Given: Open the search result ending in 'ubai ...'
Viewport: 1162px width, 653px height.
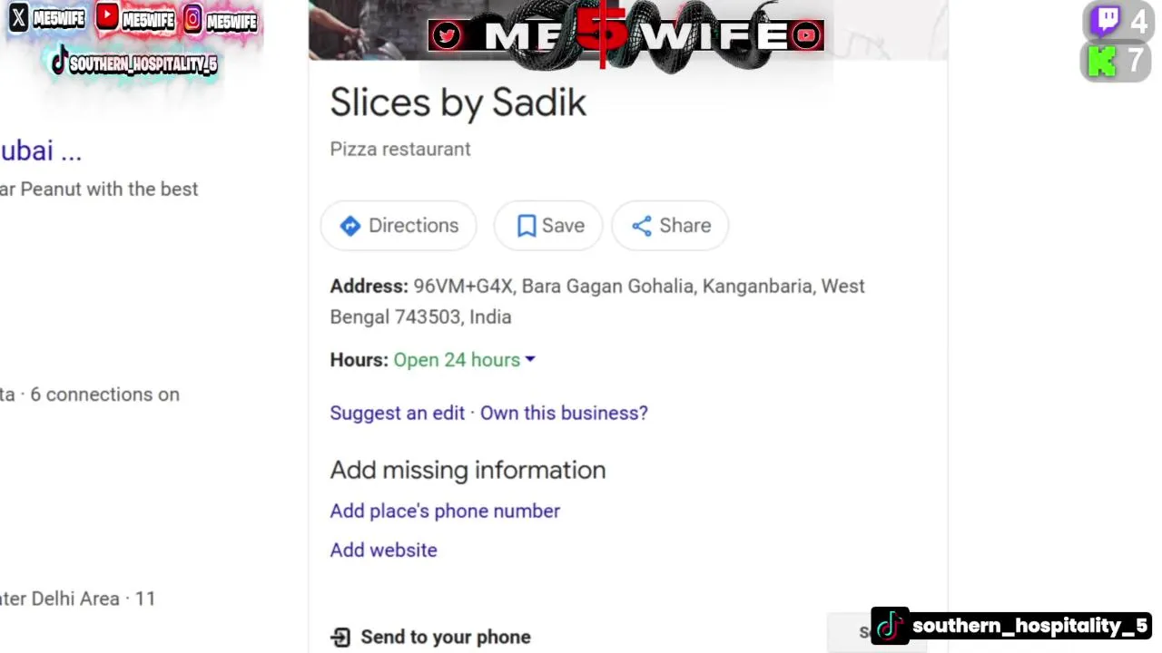Looking at the screenshot, I should (41, 151).
